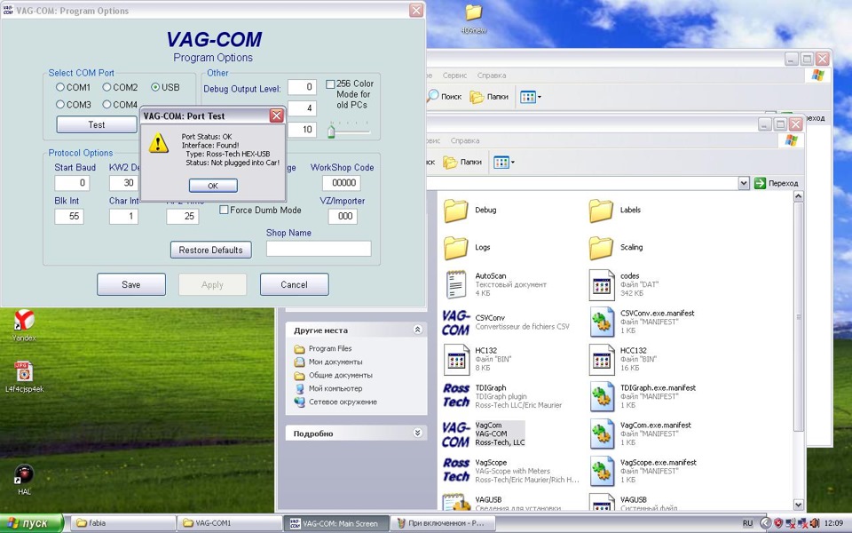Close the VAG-COM Port Test dialog
Screen dimensions: 852x533
point(277,115)
